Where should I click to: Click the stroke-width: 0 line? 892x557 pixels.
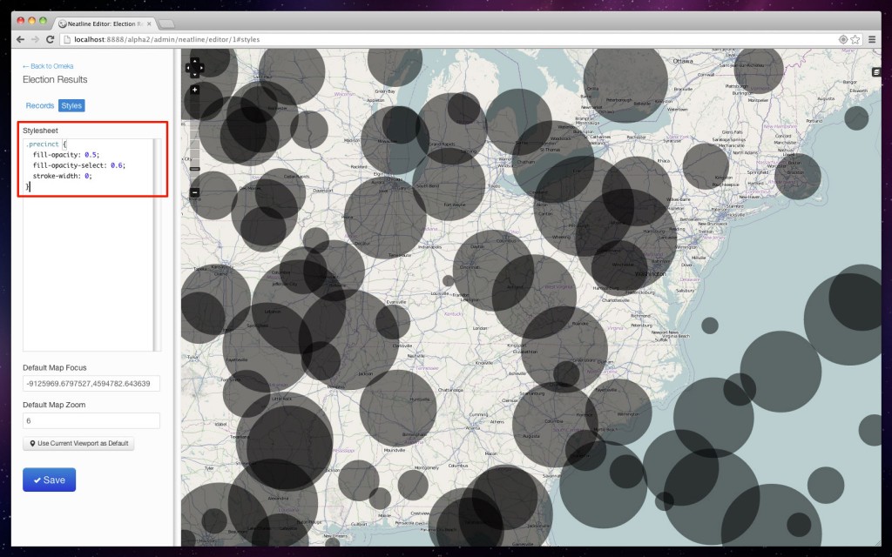coord(62,176)
